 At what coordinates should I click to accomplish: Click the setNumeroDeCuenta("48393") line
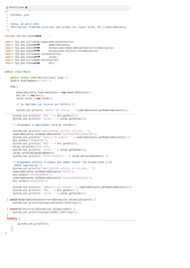44,171
